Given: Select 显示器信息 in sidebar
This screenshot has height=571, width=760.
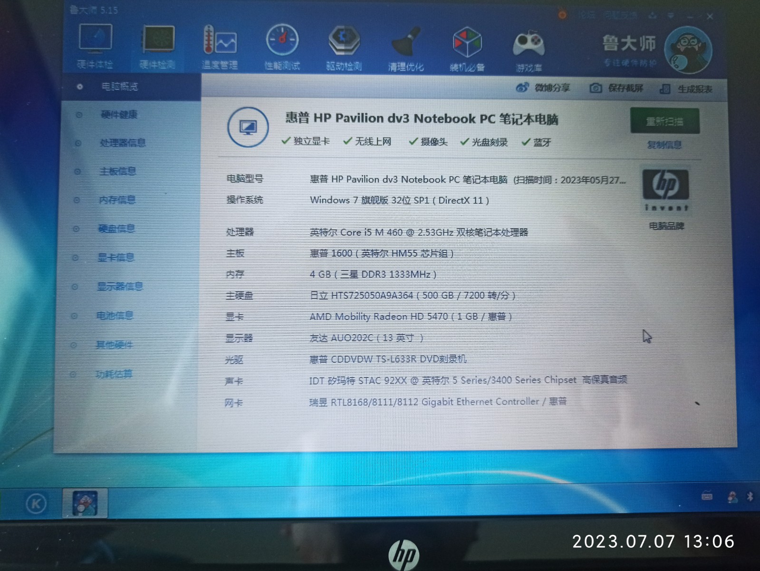Looking at the screenshot, I should [x=120, y=286].
